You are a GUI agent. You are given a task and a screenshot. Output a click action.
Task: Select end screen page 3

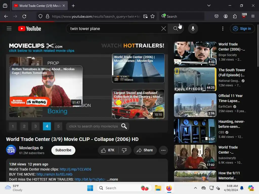coord(35,126)
